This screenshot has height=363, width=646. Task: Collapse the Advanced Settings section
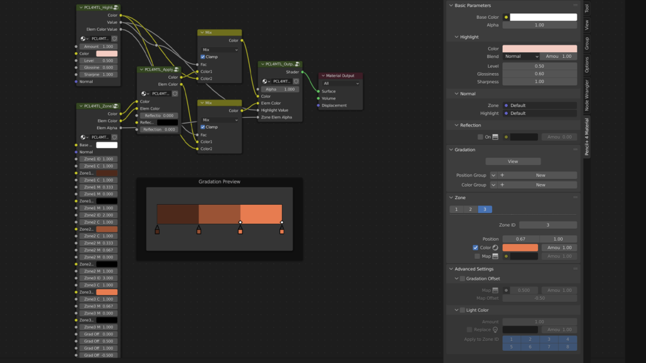click(450, 269)
